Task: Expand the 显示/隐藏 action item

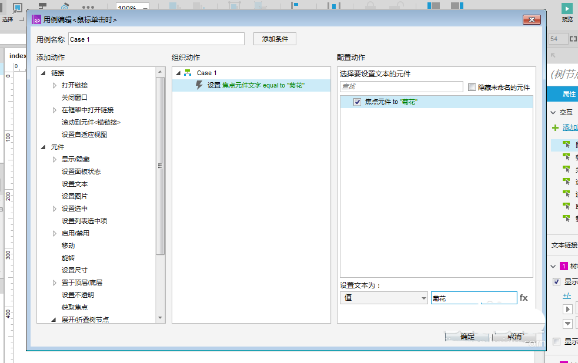Action: pos(55,159)
